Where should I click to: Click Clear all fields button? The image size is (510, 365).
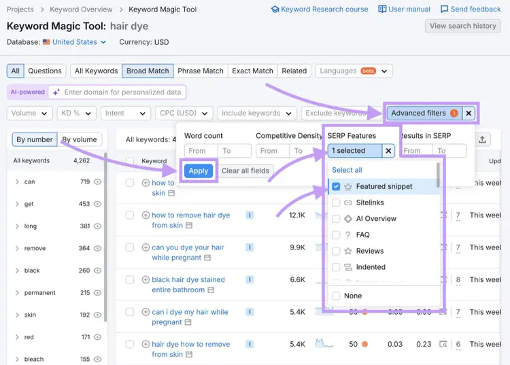245,171
